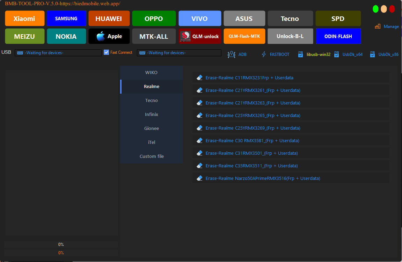Click the QLM-unlock button
Screen dimensions: 402x262
coord(200,36)
